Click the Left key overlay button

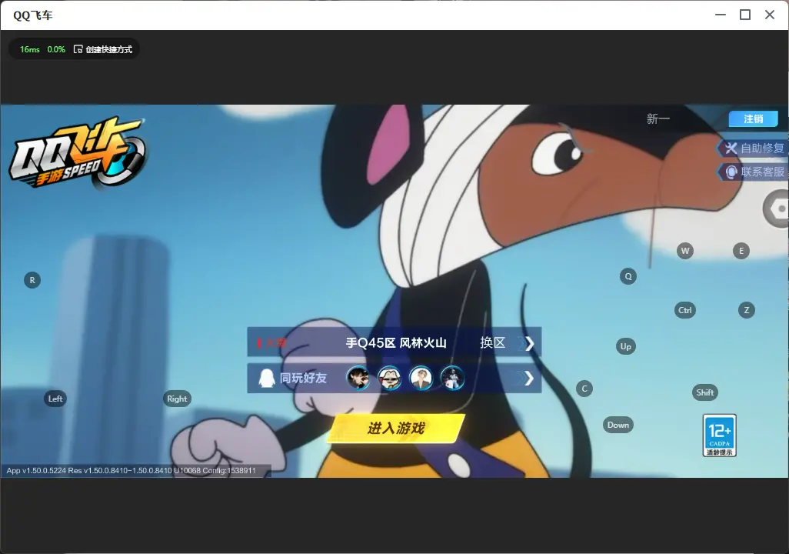(x=55, y=399)
